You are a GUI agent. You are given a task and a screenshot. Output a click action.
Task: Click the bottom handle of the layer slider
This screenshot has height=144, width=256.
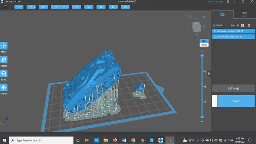202,117
